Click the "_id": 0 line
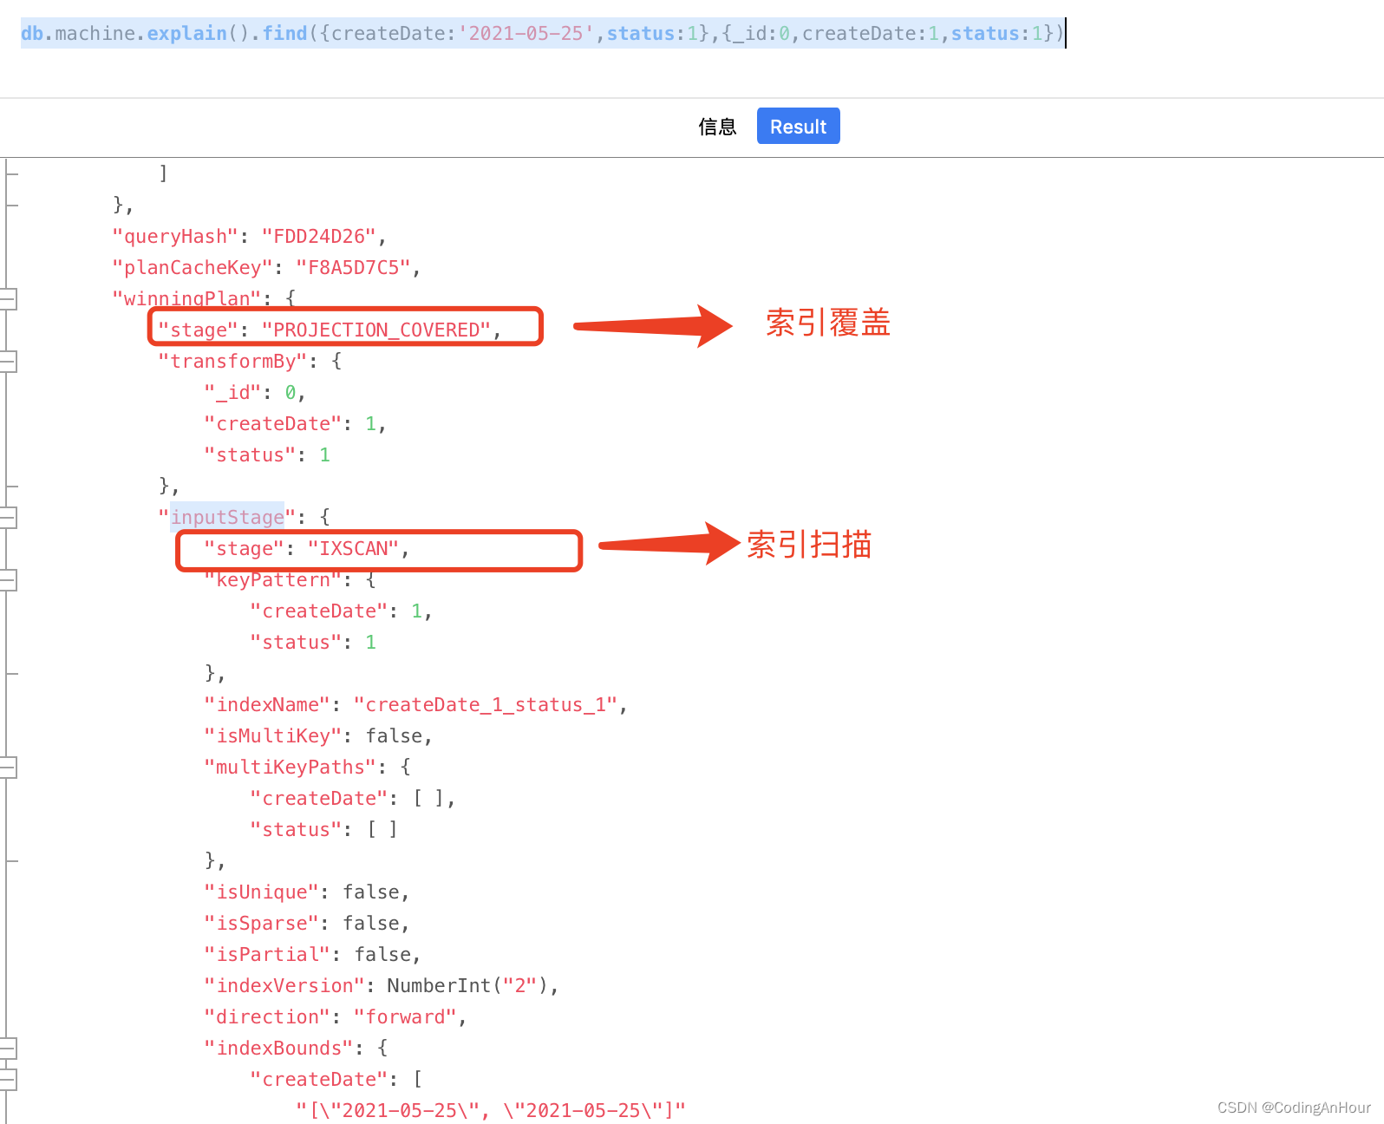The image size is (1384, 1124). (254, 392)
